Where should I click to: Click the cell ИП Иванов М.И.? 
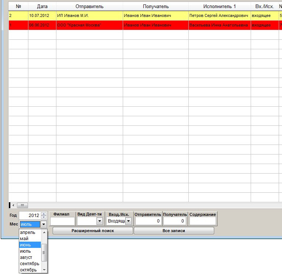90,15
